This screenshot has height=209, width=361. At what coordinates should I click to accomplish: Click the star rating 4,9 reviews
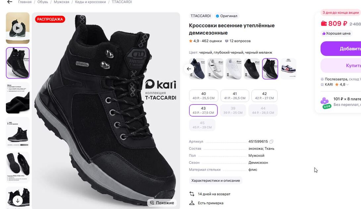point(205,41)
